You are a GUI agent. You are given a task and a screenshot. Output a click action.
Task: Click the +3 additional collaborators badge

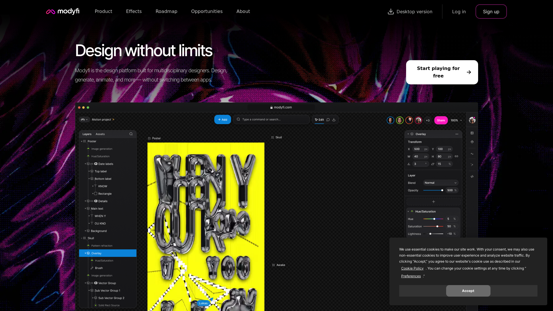click(428, 120)
